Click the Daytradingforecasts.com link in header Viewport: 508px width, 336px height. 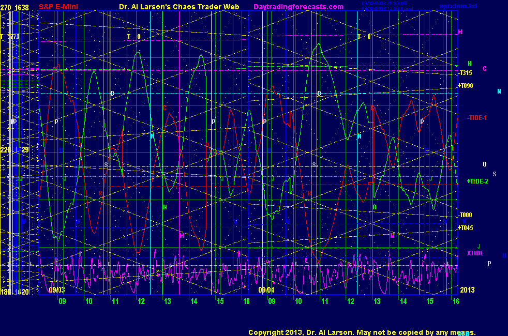pyautogui.click(x=298, y=7)
